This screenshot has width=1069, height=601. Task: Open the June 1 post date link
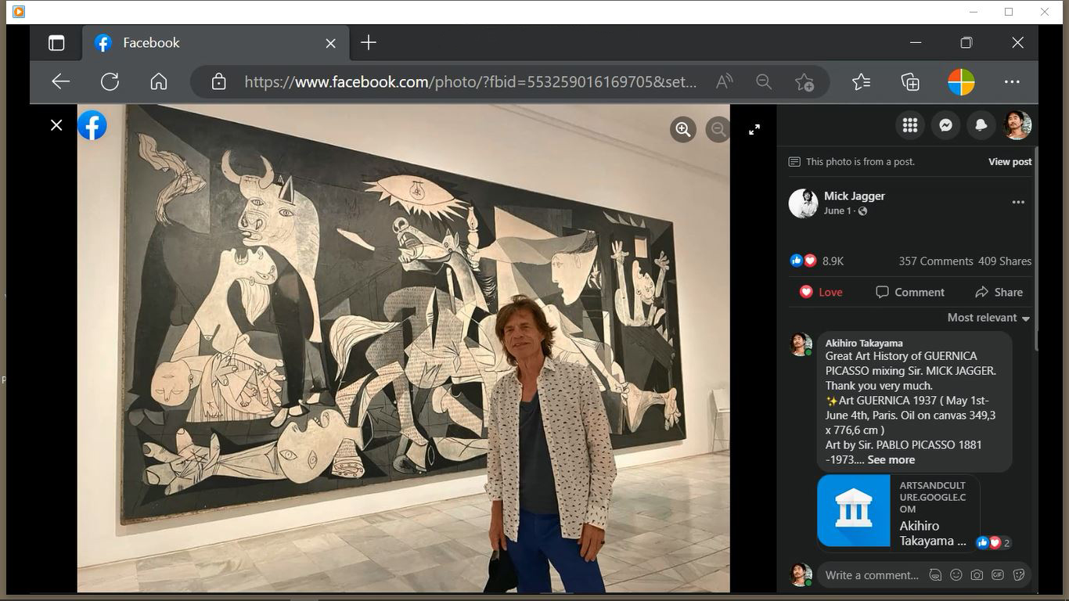(x=837, y=211)
